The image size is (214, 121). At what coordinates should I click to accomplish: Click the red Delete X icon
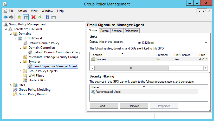33,17
